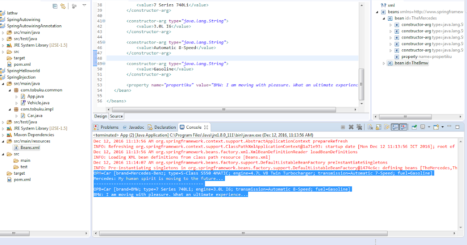Switch to the Design tab of the editor
This screenshot has height=245, width=467.
[x=100, y=116]
